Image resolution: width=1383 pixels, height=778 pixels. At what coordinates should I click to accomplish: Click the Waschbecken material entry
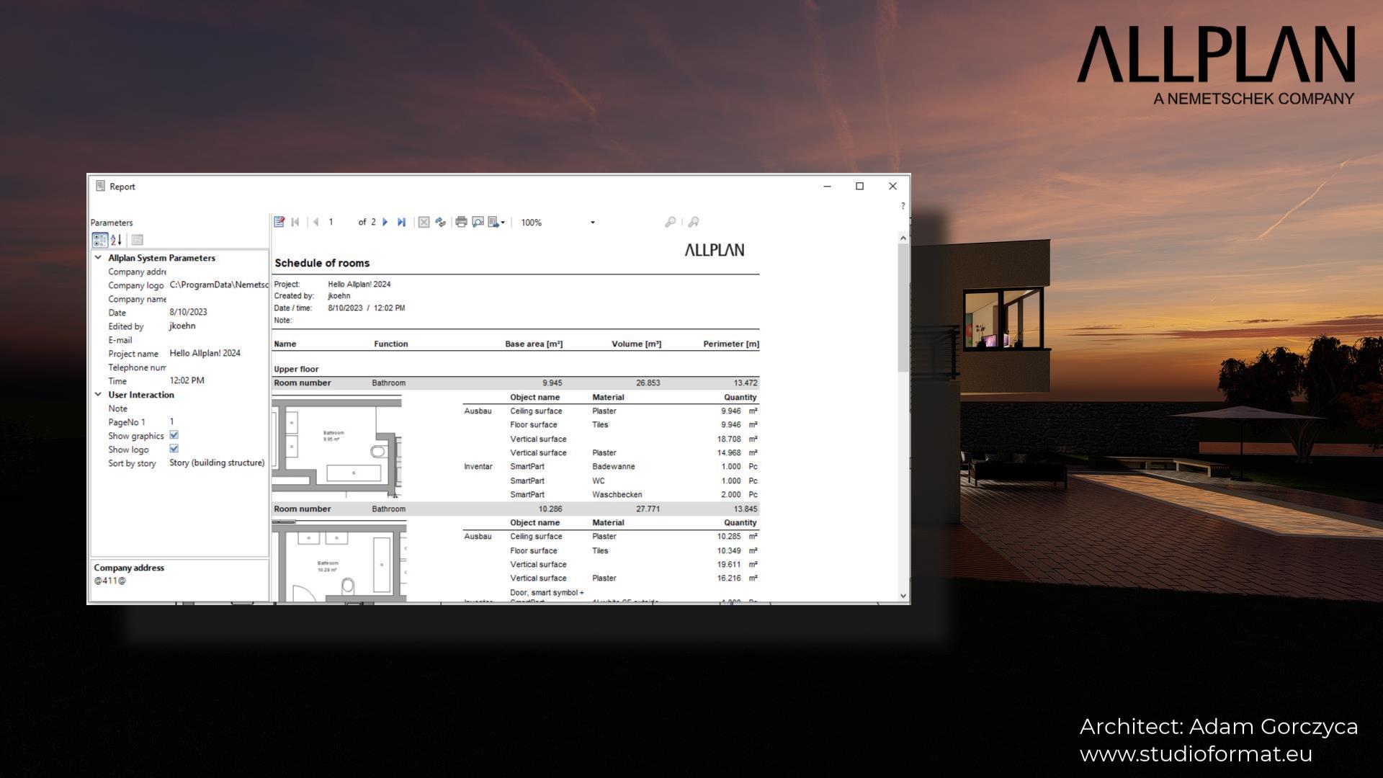pyautogui.click(x=617, y=495)
